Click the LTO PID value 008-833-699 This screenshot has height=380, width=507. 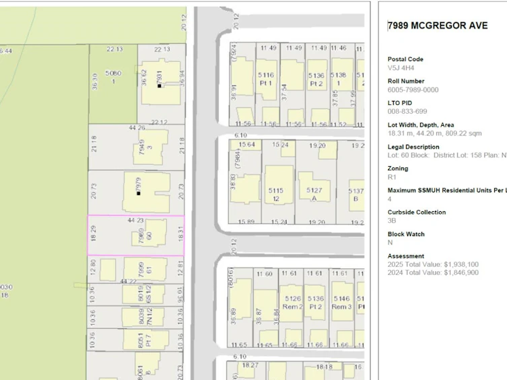tap(407, 112)
